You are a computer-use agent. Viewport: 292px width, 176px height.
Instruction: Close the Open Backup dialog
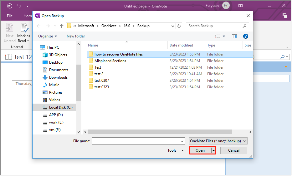point(248,16)
